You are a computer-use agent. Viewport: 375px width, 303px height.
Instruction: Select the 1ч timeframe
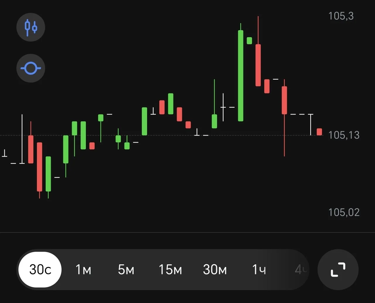coord(259,270)
